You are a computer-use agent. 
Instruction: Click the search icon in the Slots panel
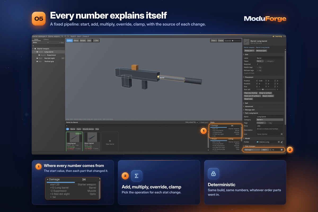[x=33, y=46]
